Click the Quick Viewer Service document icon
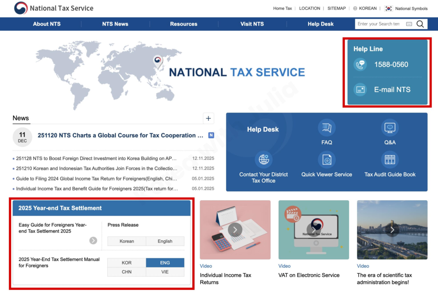 click(326, 160)
